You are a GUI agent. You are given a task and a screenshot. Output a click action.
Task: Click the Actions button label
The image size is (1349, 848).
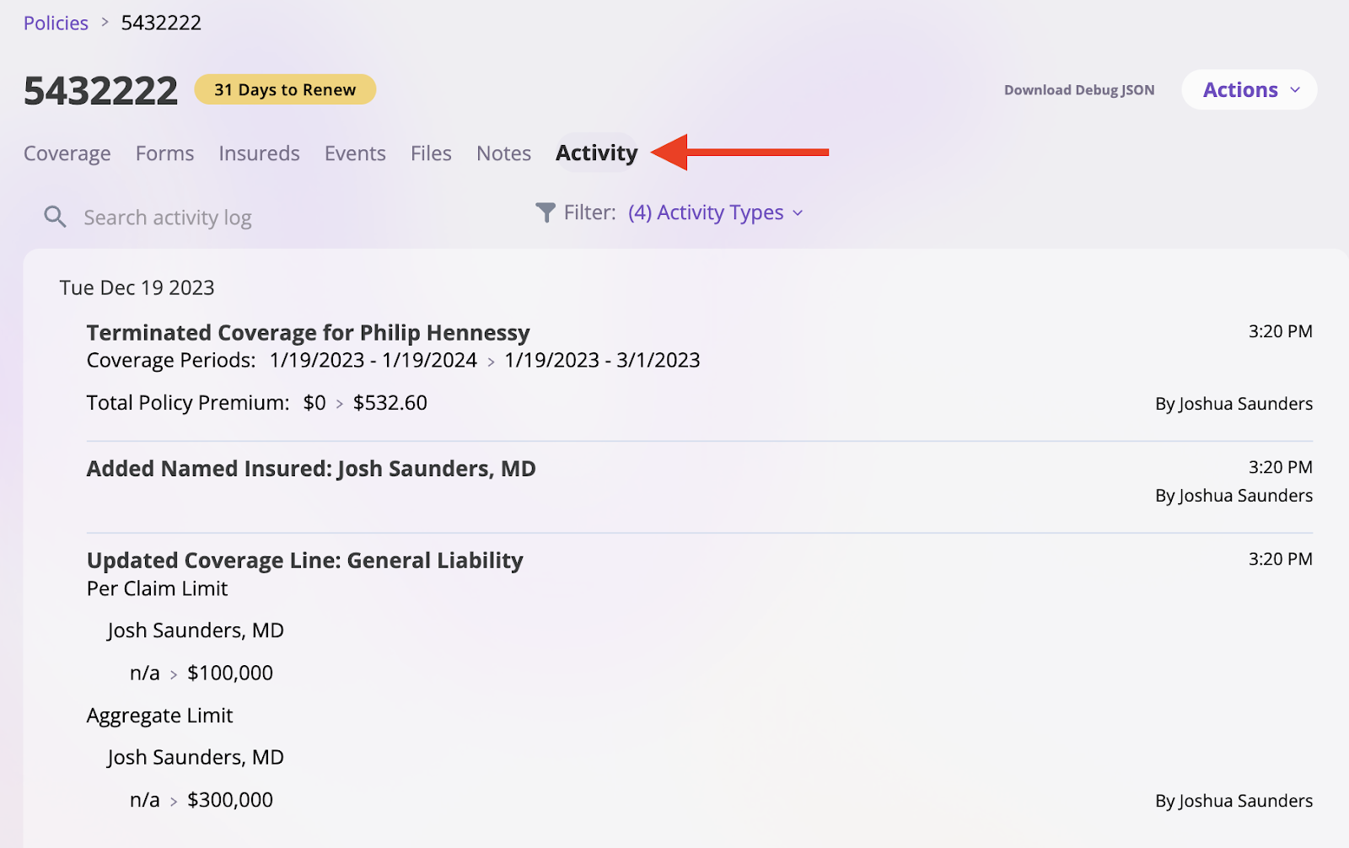coord(1240,90)
